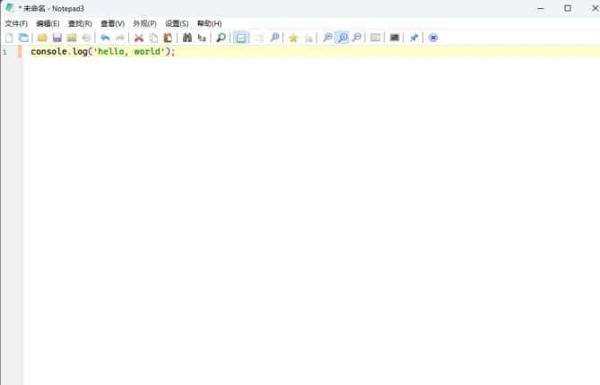
Task: Click the blue stacked-windows icon in toolbar
Action: point(23,38)
